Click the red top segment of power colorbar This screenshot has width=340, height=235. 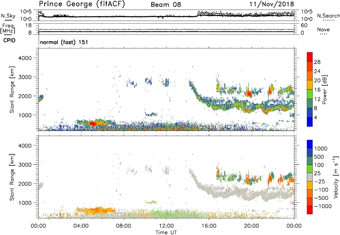point(310,57)
